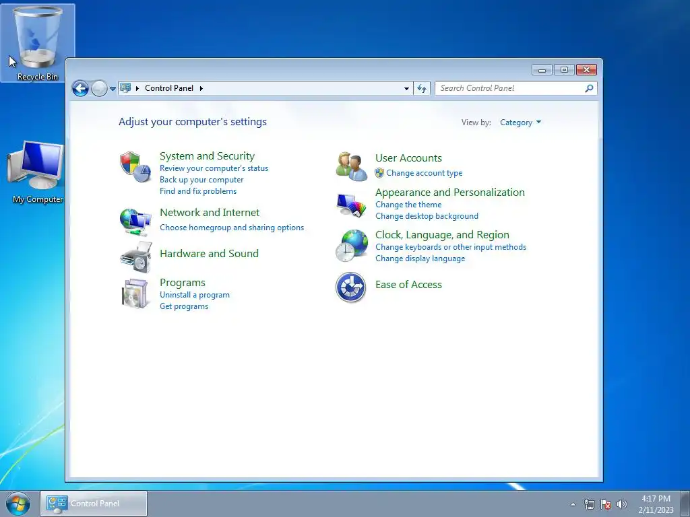The height and width of the screenshot is (517, 690).
Task: Click Change display language
Action: pos(420,258)
